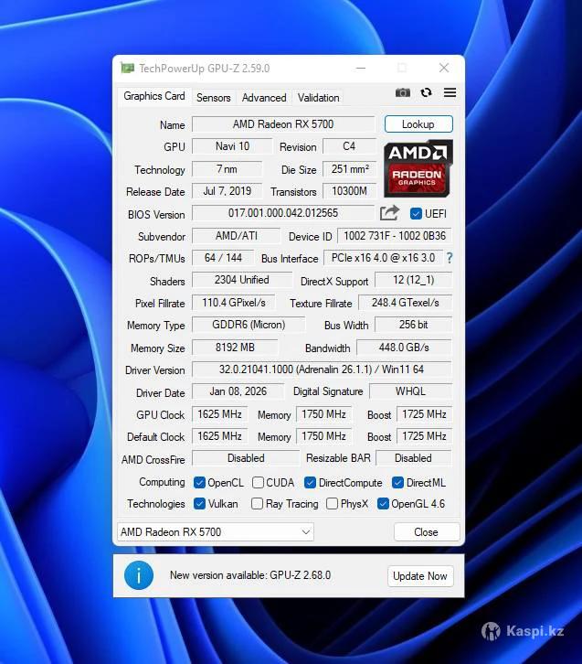The image size is (582, 664).
Task: Click the Bus Interface question mark icon
Action: coord(450,259)
